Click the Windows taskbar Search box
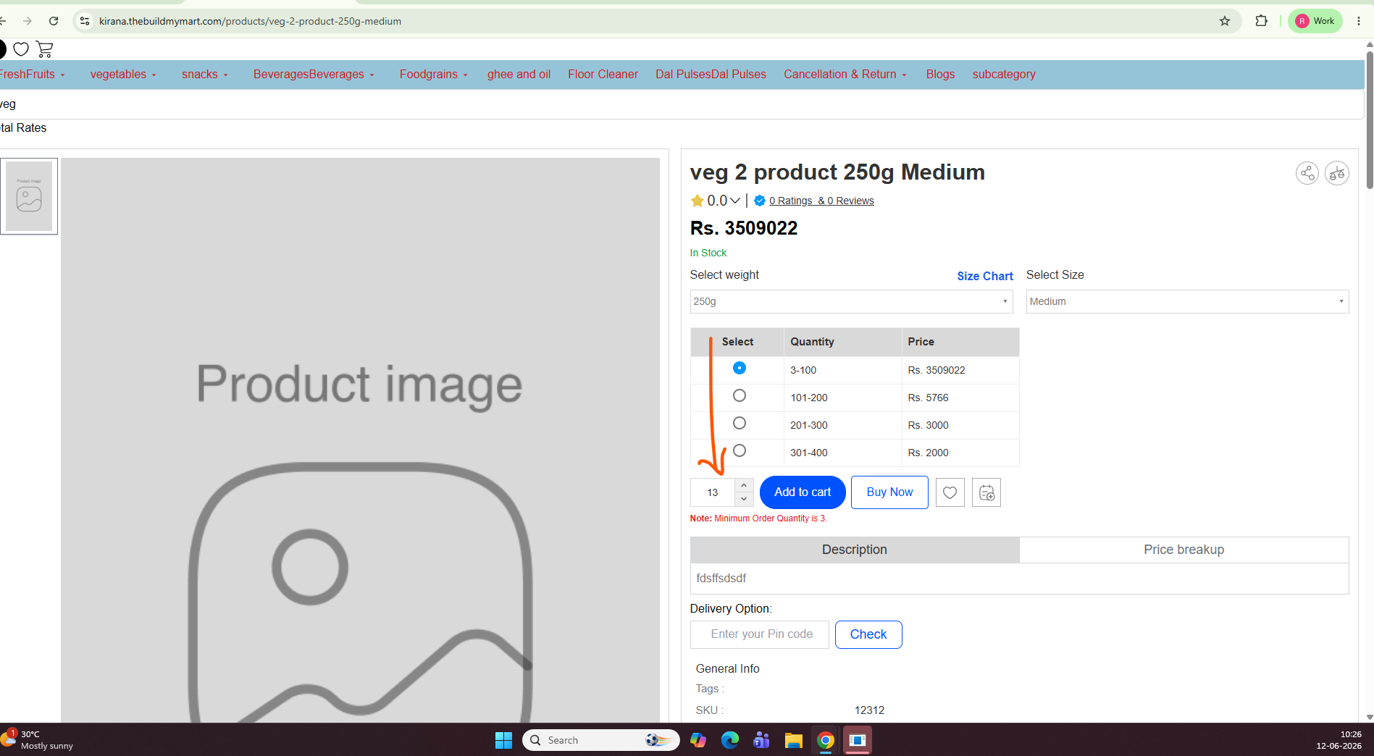Image resolution: width=1374 pixels, height=756 pixels. (x=601, y=740)
